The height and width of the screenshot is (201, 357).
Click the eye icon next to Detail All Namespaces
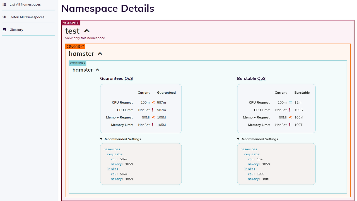[4, 17]
